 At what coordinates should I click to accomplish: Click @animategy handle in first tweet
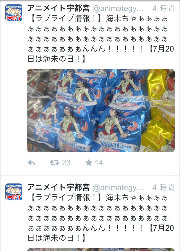118,9
